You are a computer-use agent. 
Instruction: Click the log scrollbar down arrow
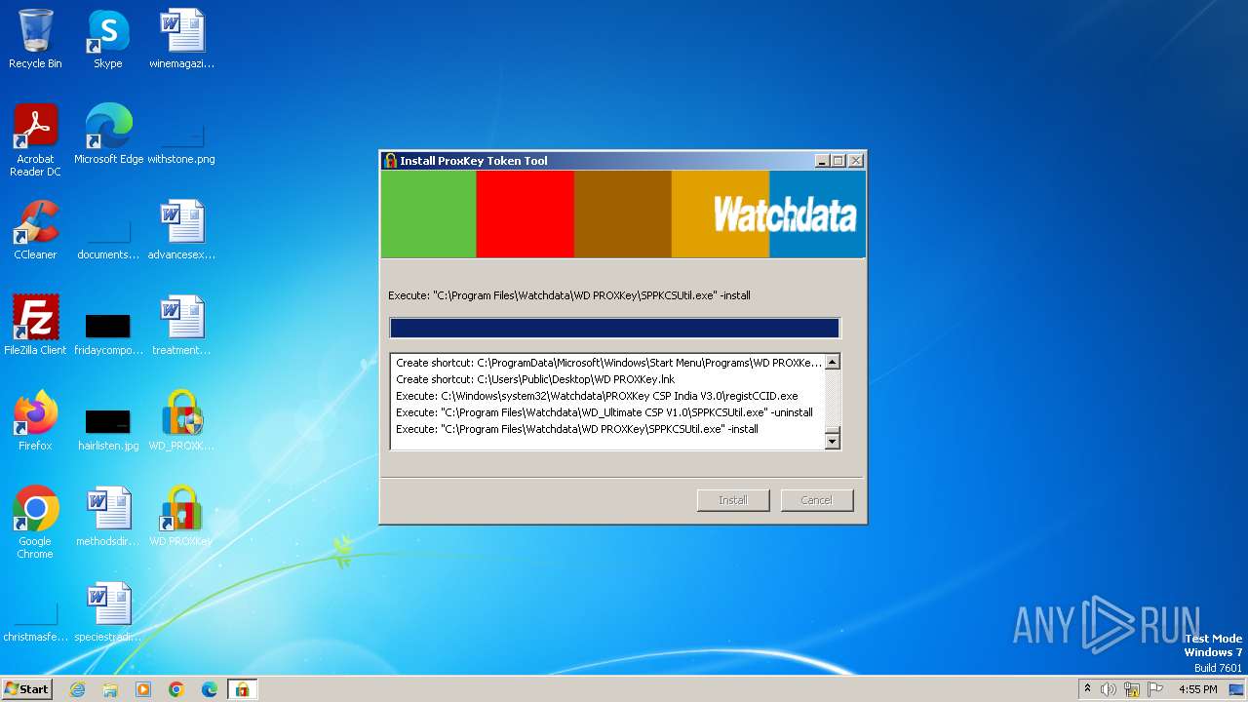point(832,441)
